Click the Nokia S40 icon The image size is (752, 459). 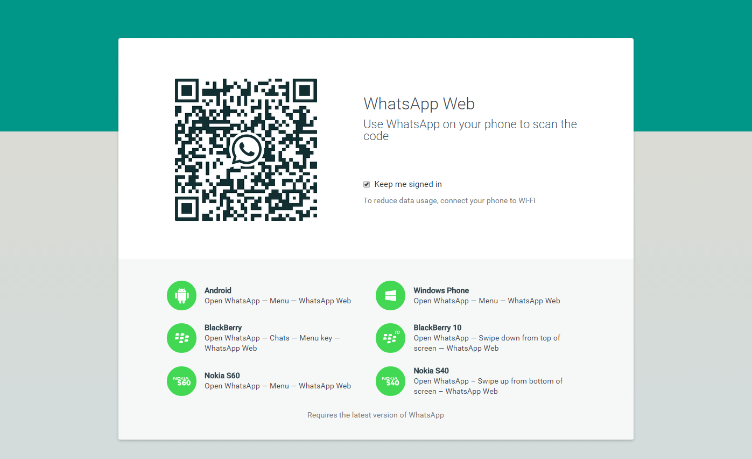390,381
